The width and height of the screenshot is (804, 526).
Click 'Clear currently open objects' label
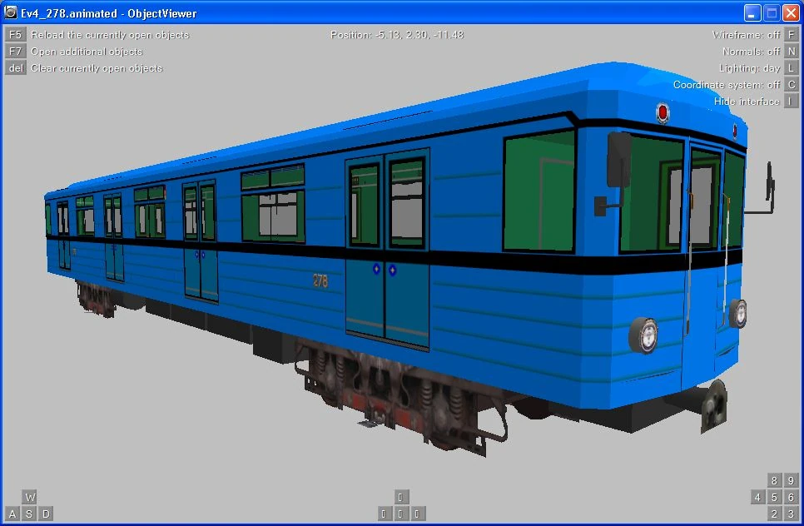(x=97, y=68)
